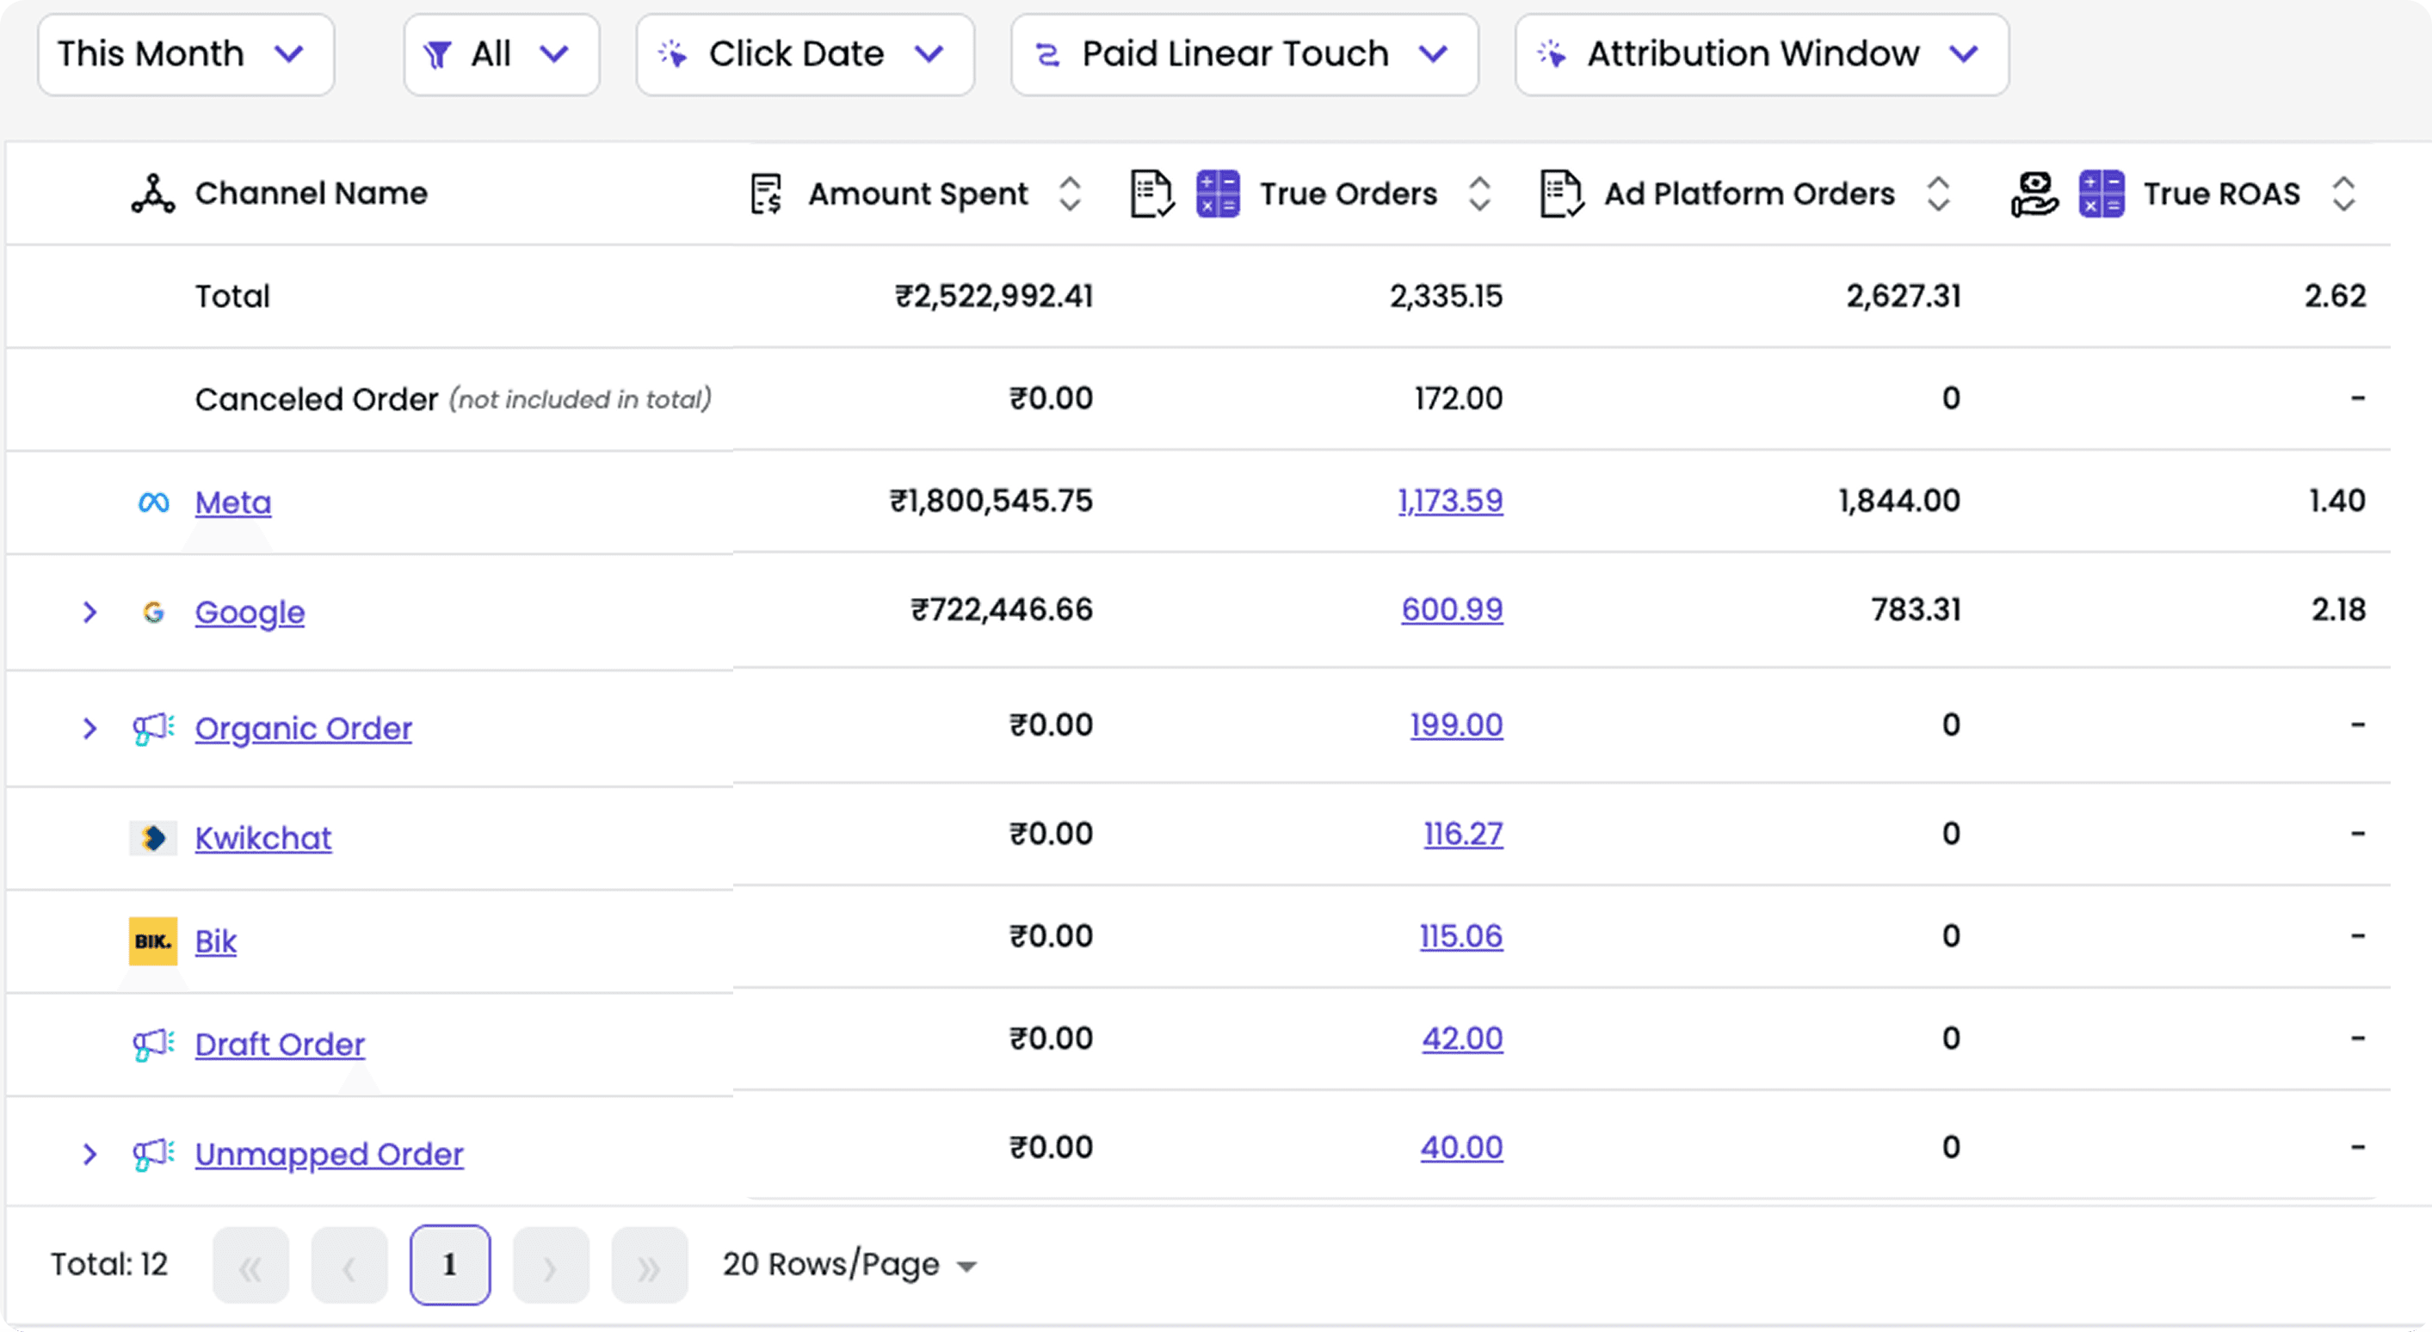Sort the table by Amount Spent
This screenshot has height=1332, width=2432.
[x=1070, y=194]
